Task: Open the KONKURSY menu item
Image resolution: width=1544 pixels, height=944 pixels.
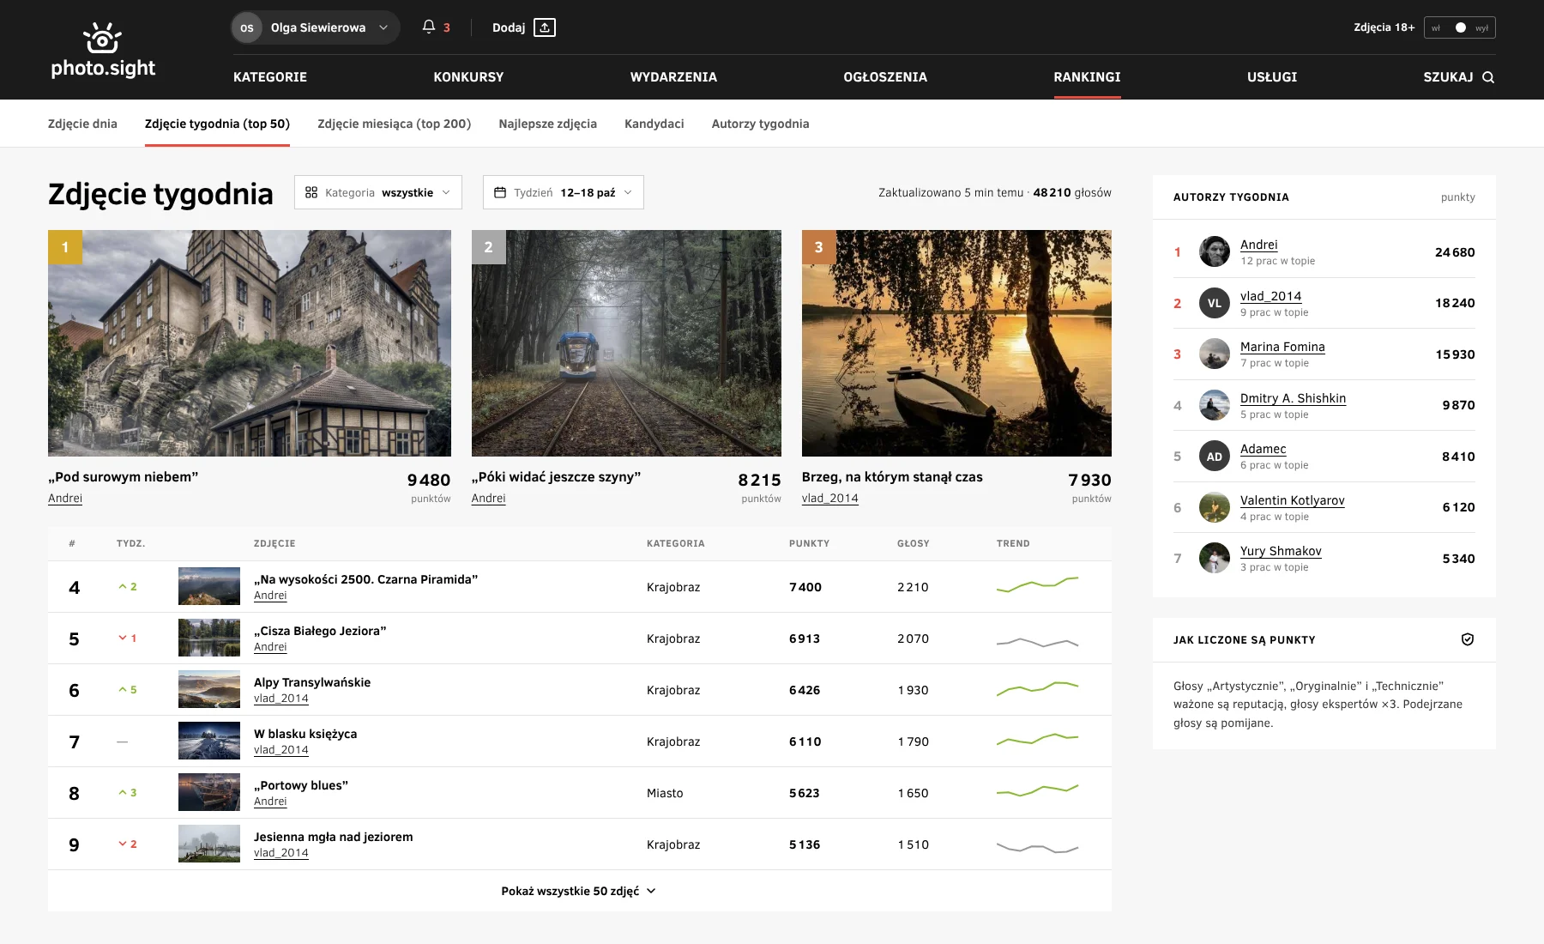Action: click(468, 77)
